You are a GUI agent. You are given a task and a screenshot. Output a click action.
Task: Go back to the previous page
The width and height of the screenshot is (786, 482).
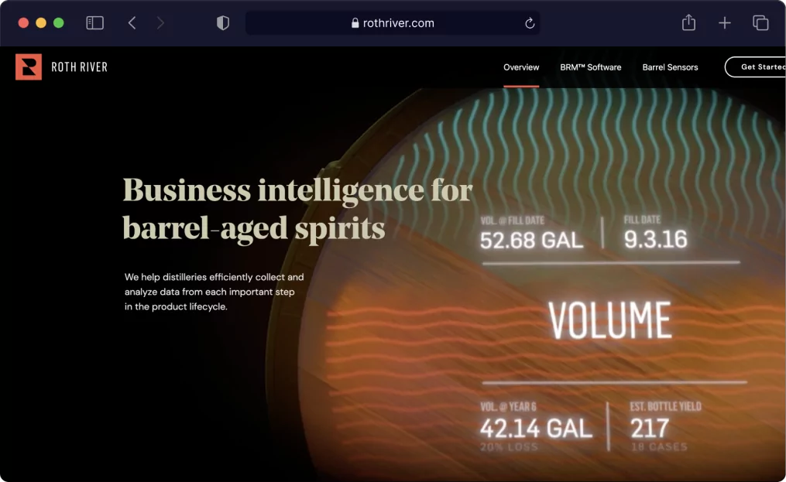tap(132, 23)
